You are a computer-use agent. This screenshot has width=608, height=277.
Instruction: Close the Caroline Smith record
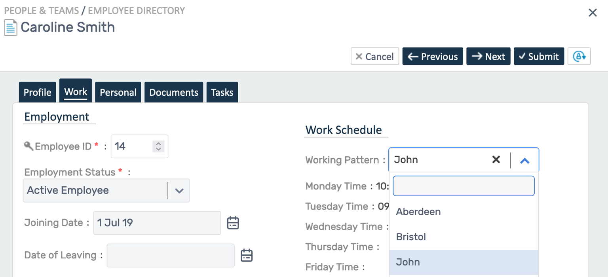pyautogui.click(x=593, y=13)
